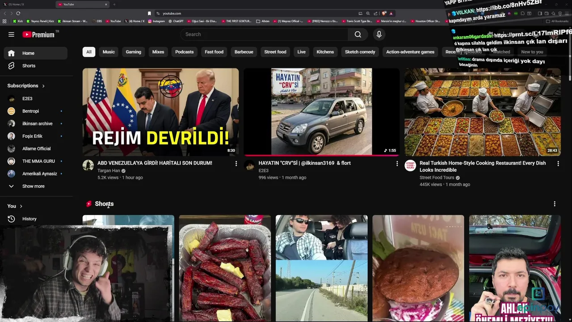The width and height of the screenshot is (572, 322).
Task: Focus the YouTube search box
Action: coord(265,34)
